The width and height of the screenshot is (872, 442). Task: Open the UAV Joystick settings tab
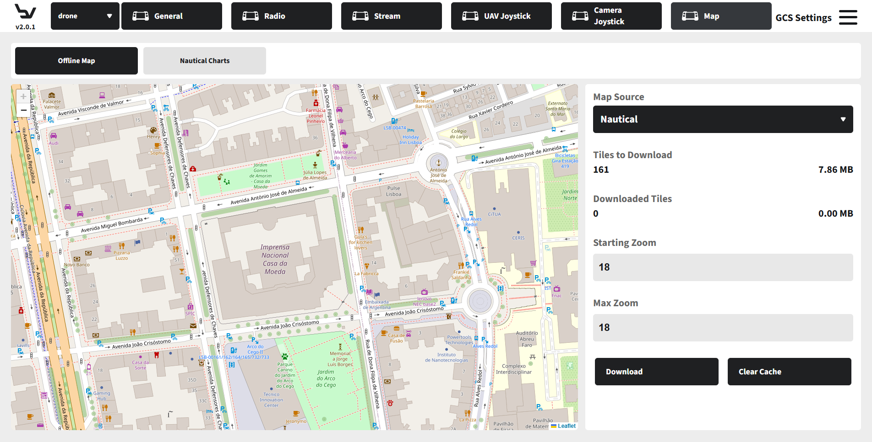501,16
